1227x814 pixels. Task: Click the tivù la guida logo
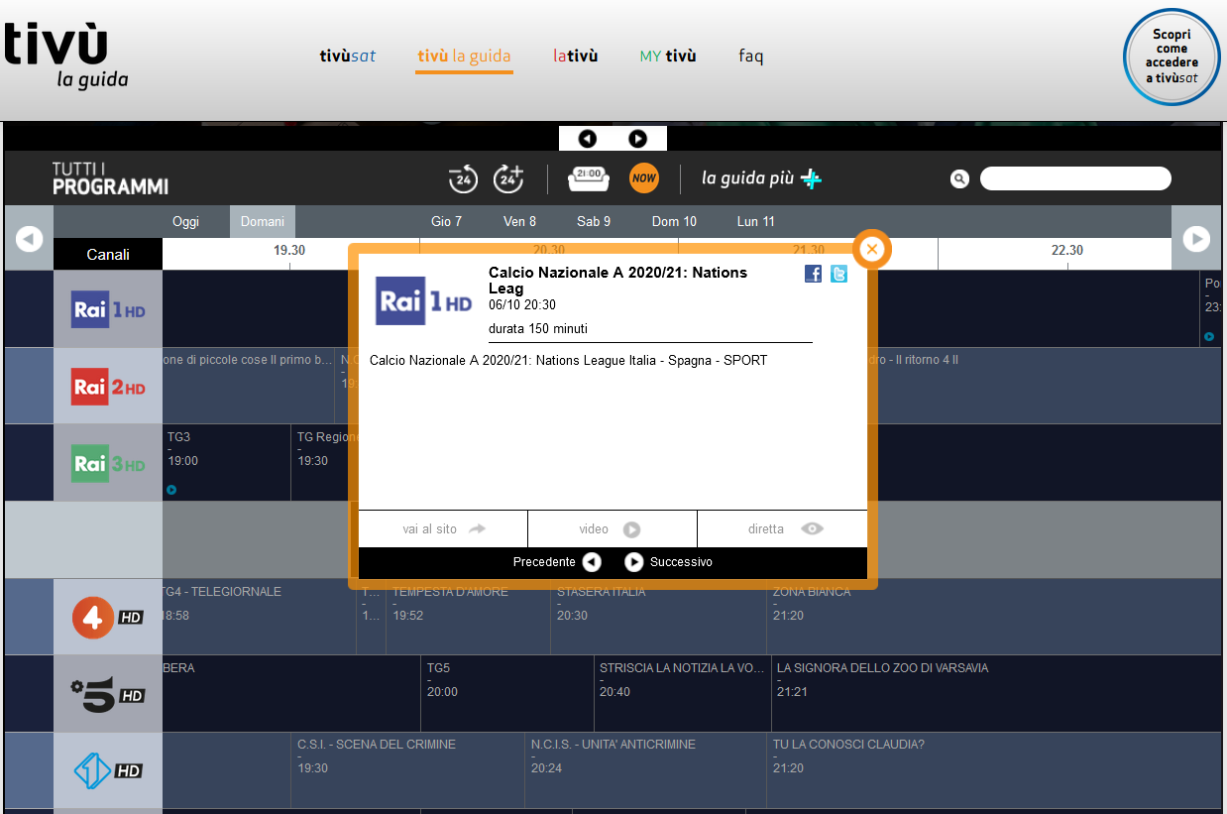click(66, 57)
